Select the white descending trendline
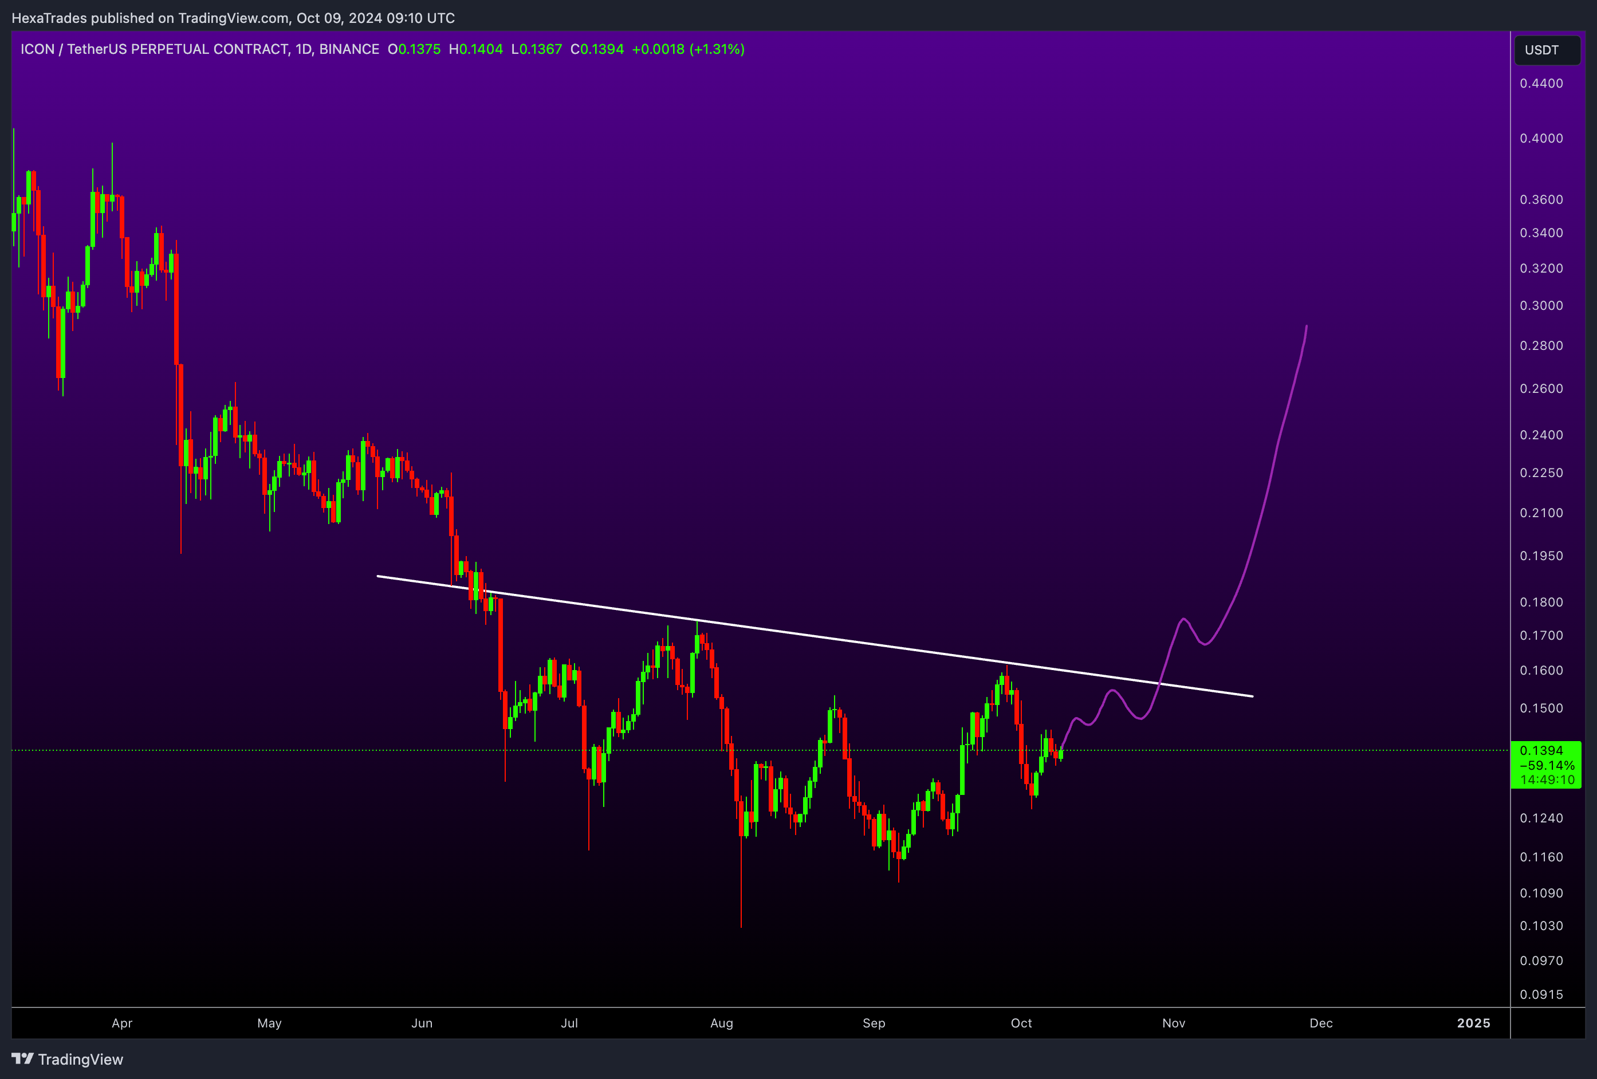The width and height of the screenshot is (1597, 1079). 815,636
